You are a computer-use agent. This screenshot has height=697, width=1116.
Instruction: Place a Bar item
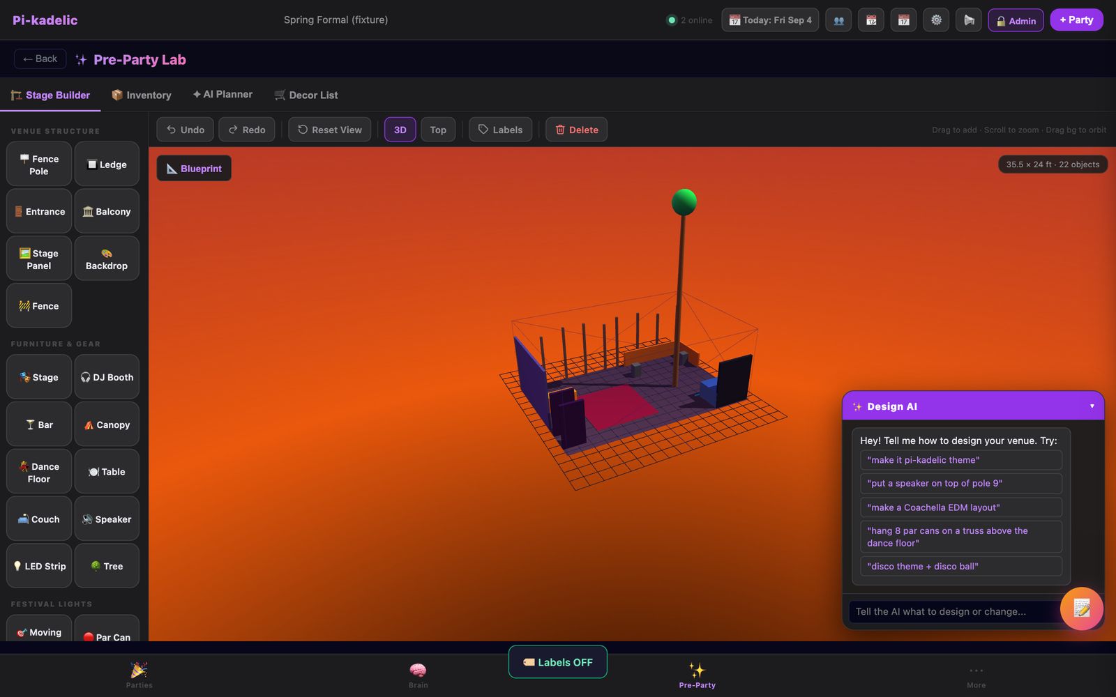click(39, 424)
